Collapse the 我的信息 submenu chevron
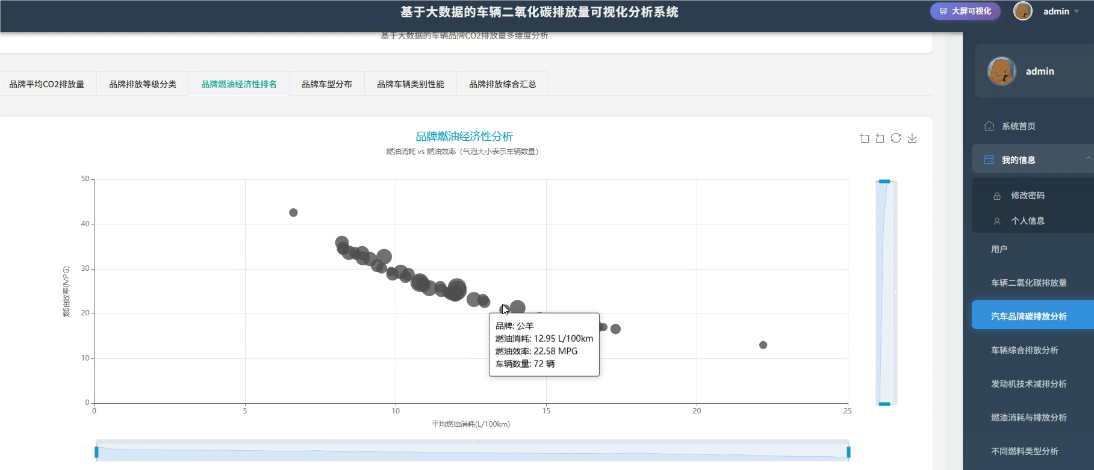The width and height of the screenshot is (1094, 470). [x=1088, y=159]
